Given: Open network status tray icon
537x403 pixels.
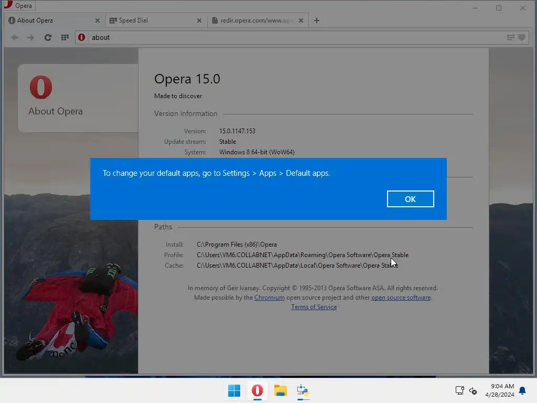Looking at the screenshot, I should coord(459,390).
